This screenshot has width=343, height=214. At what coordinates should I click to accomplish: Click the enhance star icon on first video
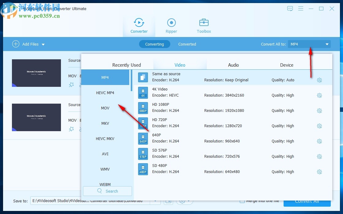click(x=71, y=85)
